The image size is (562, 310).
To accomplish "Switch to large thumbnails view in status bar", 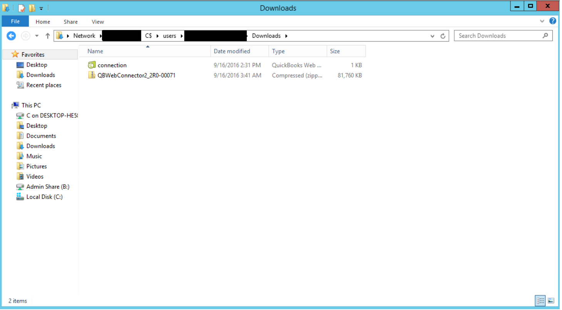I will click(x=551, y=301).
